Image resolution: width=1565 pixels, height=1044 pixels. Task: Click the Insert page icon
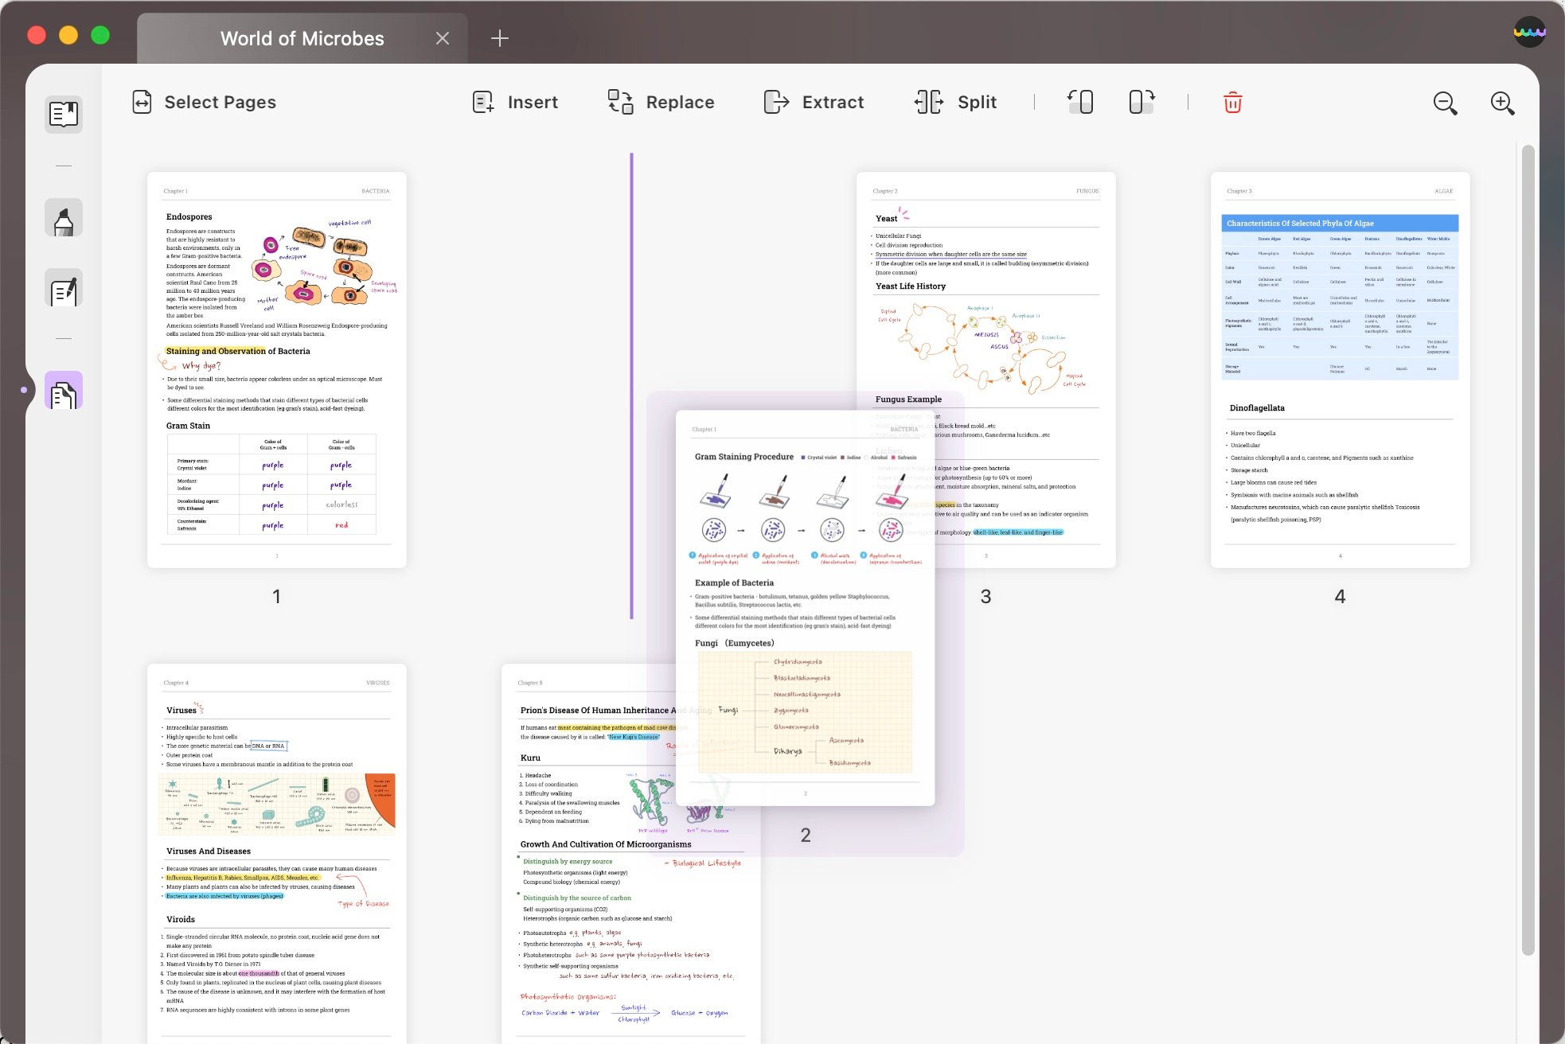point(482,102)
